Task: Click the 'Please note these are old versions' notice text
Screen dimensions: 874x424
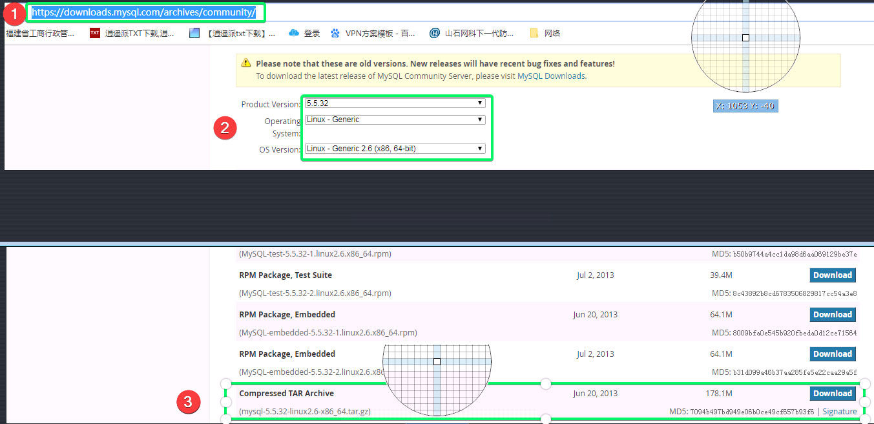Action: click(x=435, y=63)
